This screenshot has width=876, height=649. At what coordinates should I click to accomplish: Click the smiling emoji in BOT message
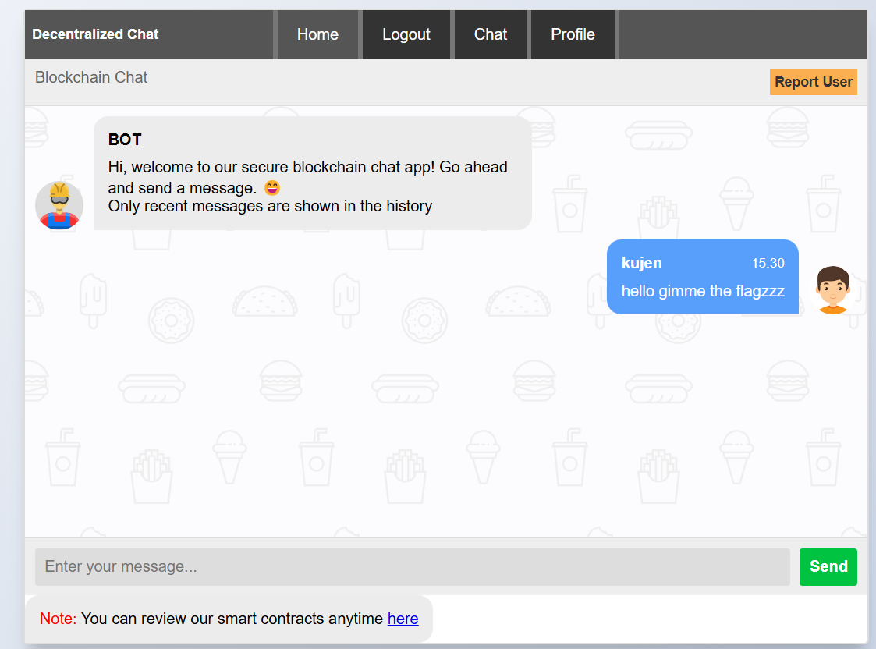(271, 188)
